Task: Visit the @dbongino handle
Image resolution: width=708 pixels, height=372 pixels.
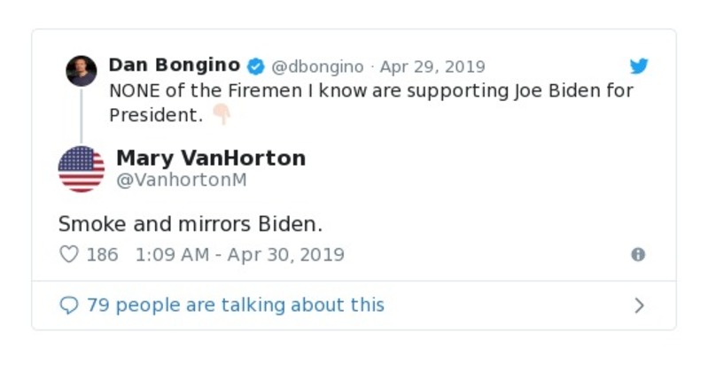Action: coord(317,67)
